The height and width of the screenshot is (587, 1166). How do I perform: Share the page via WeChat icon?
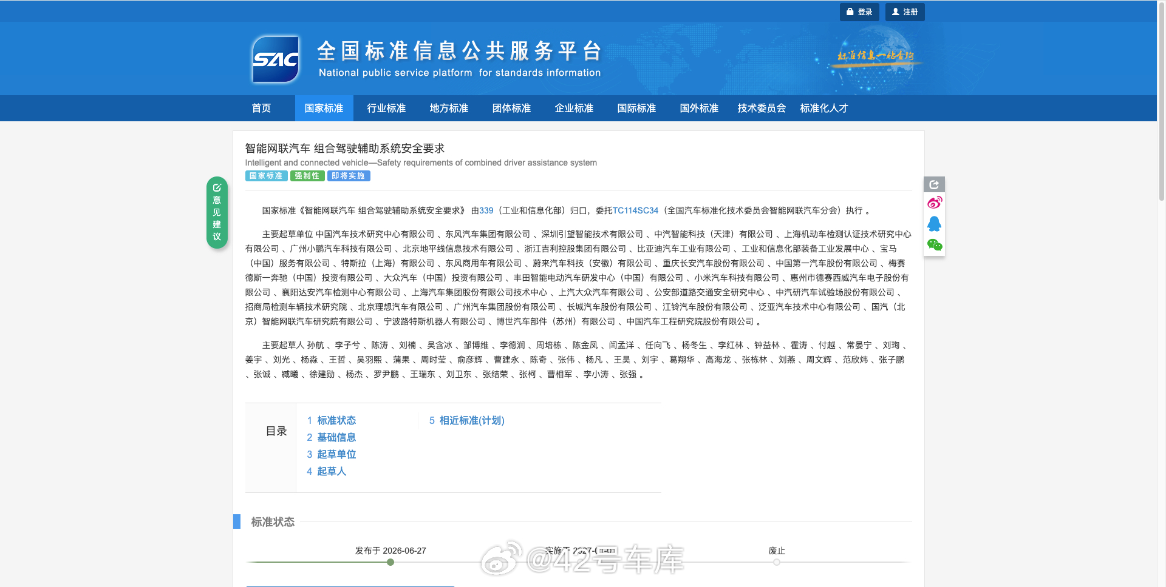click(934, 245)
